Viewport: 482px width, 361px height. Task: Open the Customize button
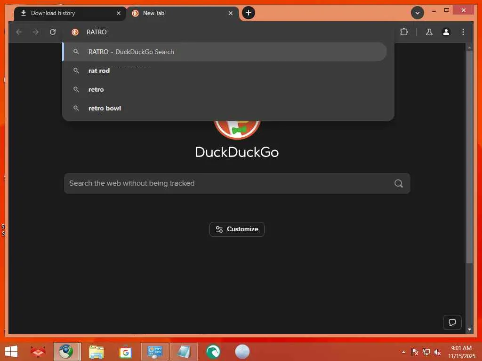(237, 229)
